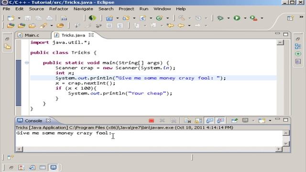306x172 pixels.
Task: Open the Navigate menu
Action: (83, 9)
